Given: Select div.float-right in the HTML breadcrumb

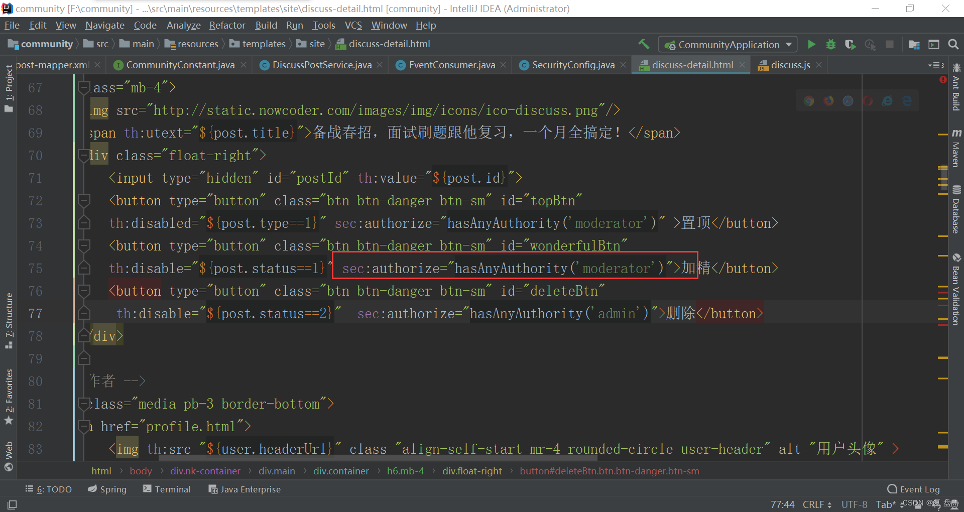Looking at the screenshot, I should (x=472, y=471).
